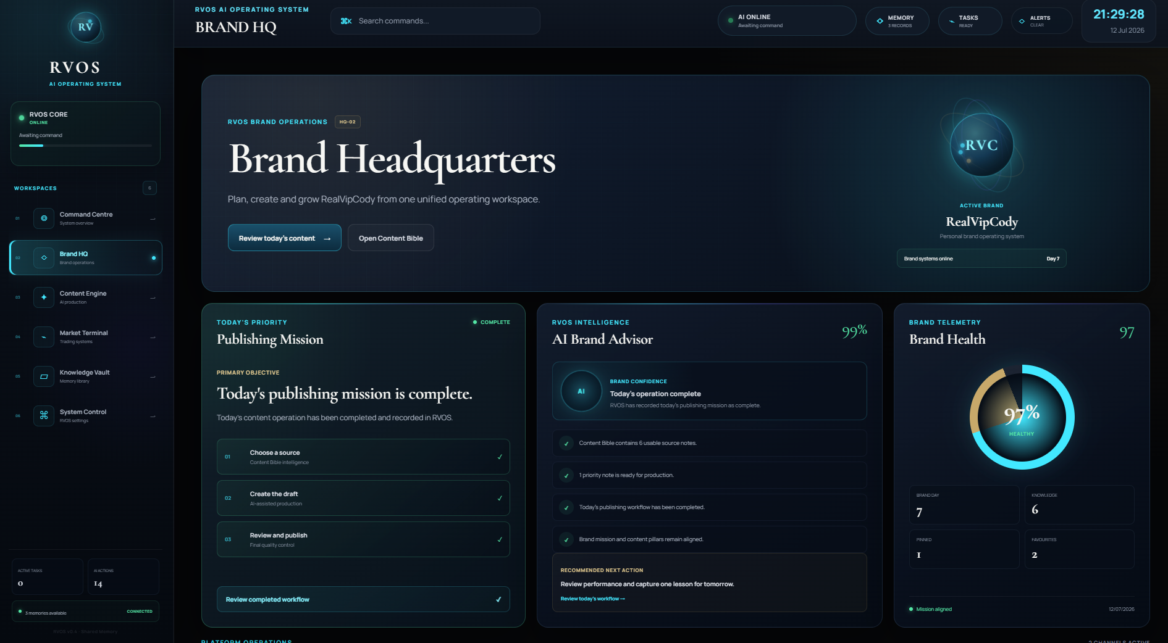Open Content Bible button
This screenshot has width=1168, height=643.
[x=391, y=238]
